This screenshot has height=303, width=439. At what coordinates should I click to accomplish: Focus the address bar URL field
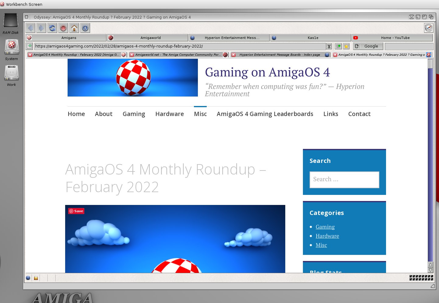tap(180, 46)
